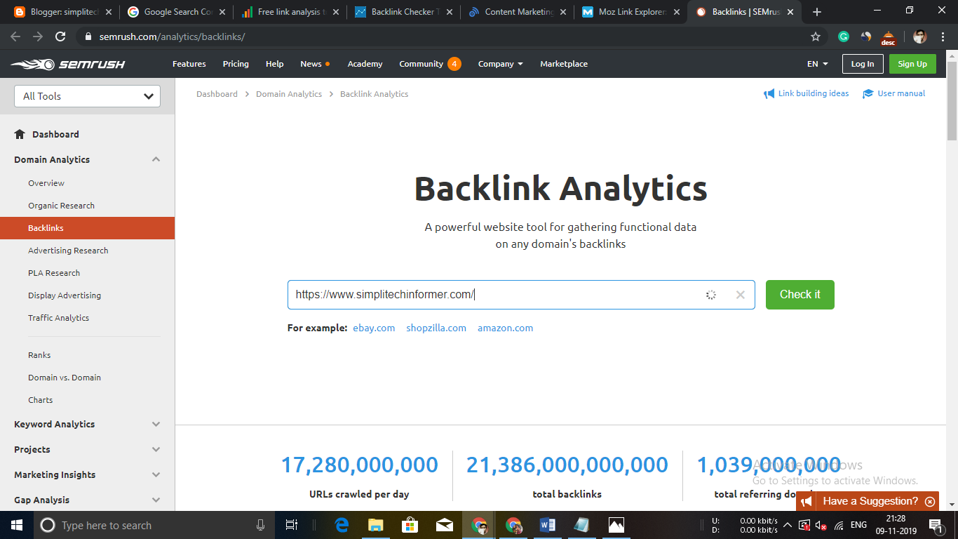Click the green Sign Up button
The width and height of the screenshot is (958, 539).
[912, 64]
